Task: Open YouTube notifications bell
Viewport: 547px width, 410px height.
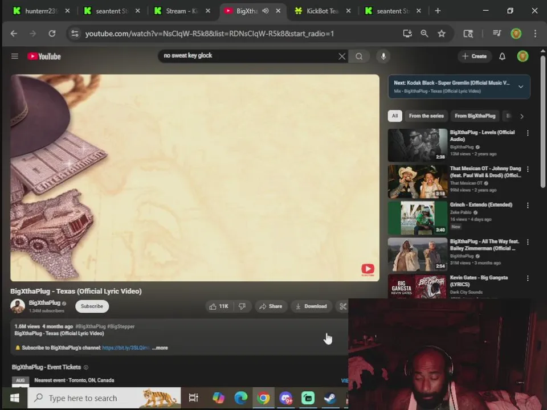Action: pyautogui.click(x=502, y=56)
